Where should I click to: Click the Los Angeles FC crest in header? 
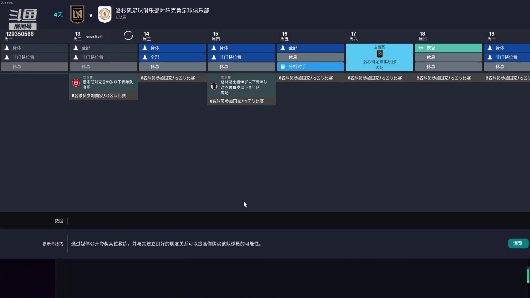[x=77, y=15]
